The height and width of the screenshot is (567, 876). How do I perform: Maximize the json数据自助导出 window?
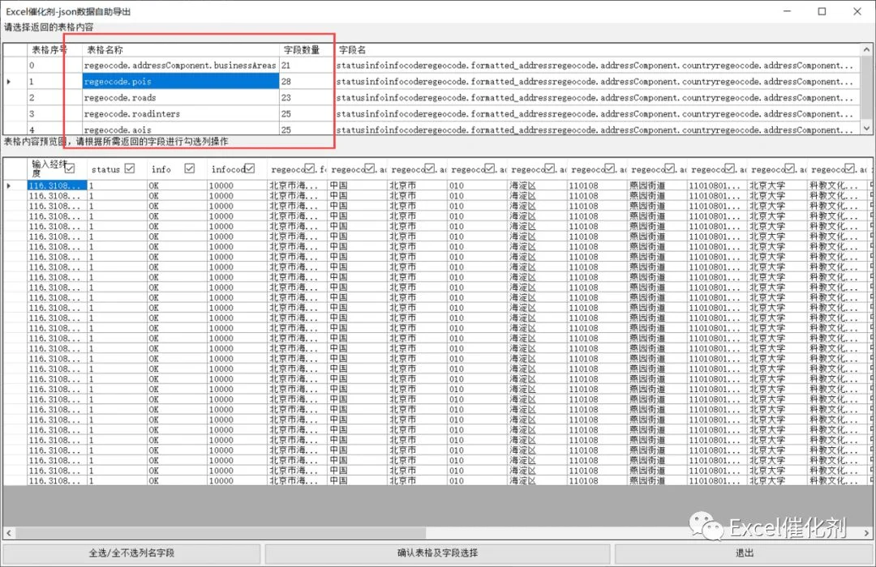[x=822, y=11]
